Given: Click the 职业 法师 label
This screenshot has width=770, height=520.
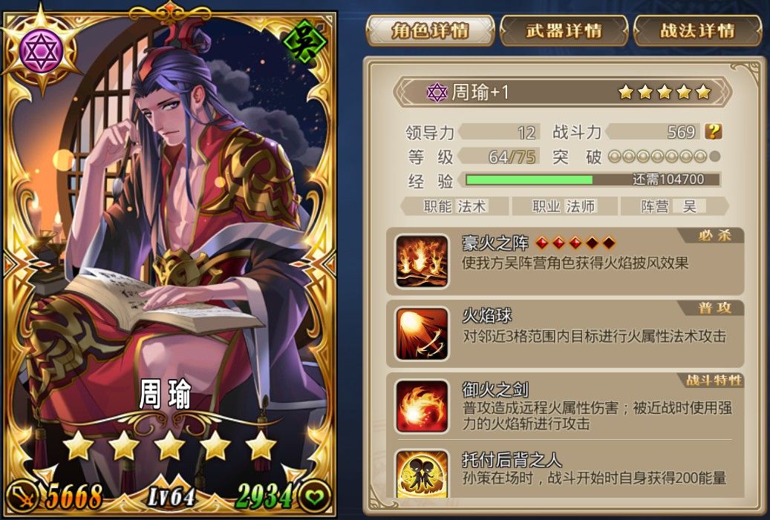Looking at the screenshot, I should pyautogui.click(x=564, y=206).
